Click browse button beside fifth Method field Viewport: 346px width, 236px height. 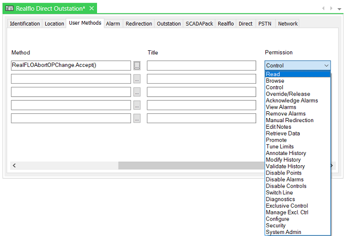coord(137,119)
